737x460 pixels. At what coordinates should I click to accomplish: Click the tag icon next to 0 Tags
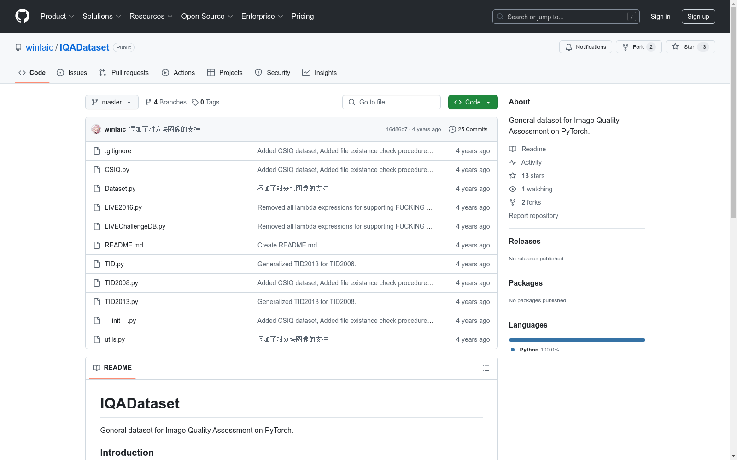click(195, 102)
